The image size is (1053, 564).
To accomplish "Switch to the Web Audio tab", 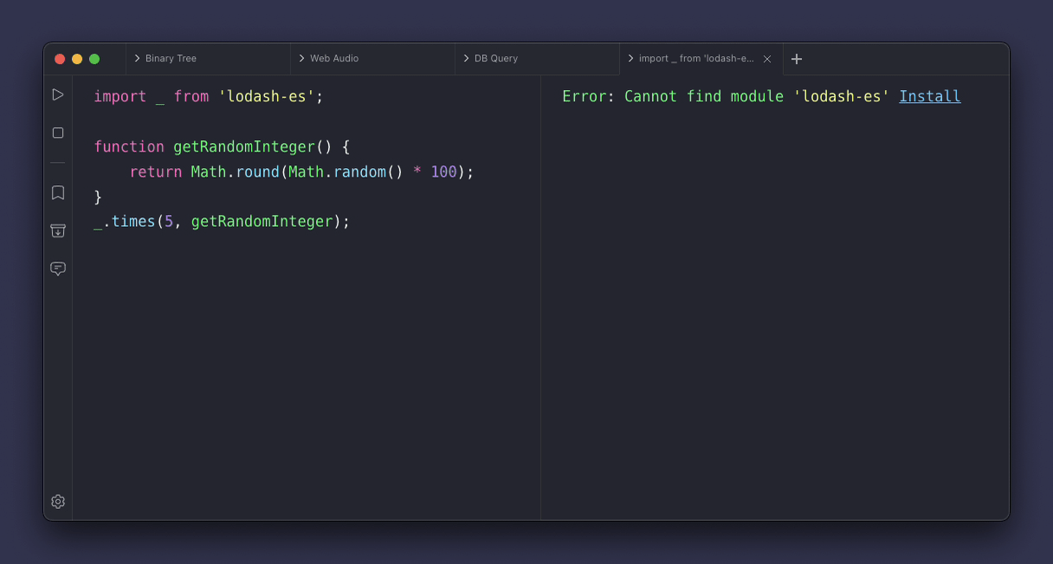I will click(x=334, y=59).
